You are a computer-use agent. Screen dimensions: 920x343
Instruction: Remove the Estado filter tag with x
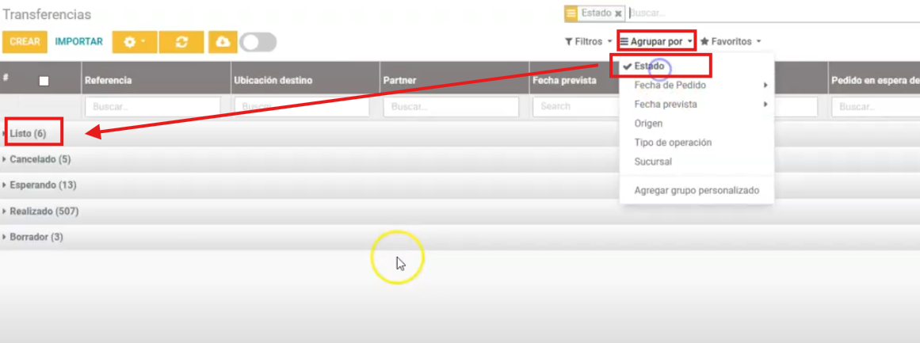click(x=618, y=13)
